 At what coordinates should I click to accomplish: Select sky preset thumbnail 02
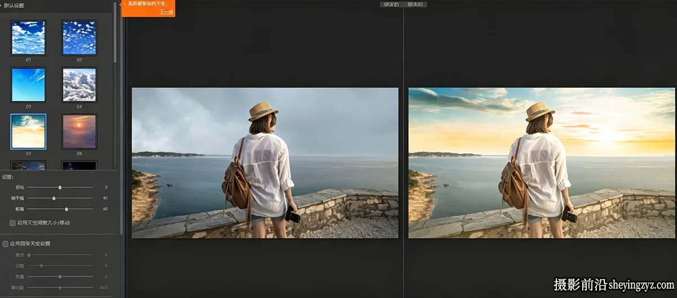coord(80,38)
